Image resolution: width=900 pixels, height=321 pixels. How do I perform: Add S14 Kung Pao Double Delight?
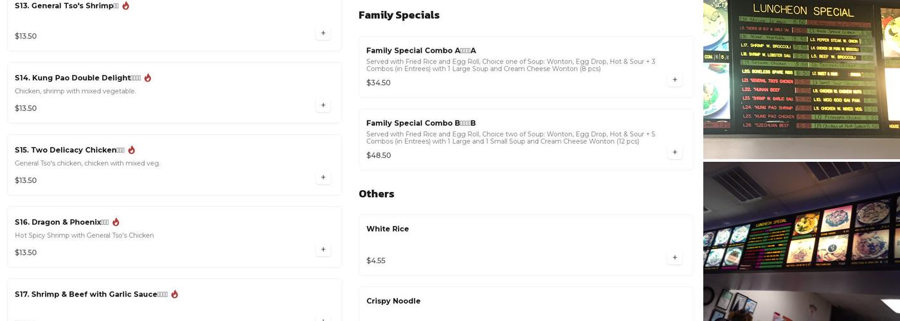click(x=323, y=105)
